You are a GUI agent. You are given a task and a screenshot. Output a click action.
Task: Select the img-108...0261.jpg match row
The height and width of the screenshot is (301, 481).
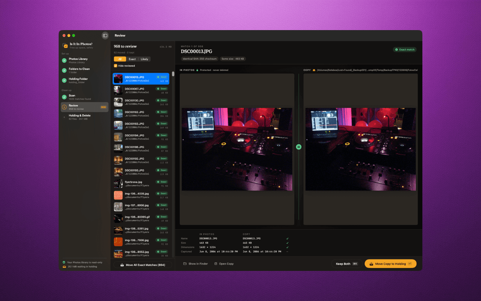[141, 230]
